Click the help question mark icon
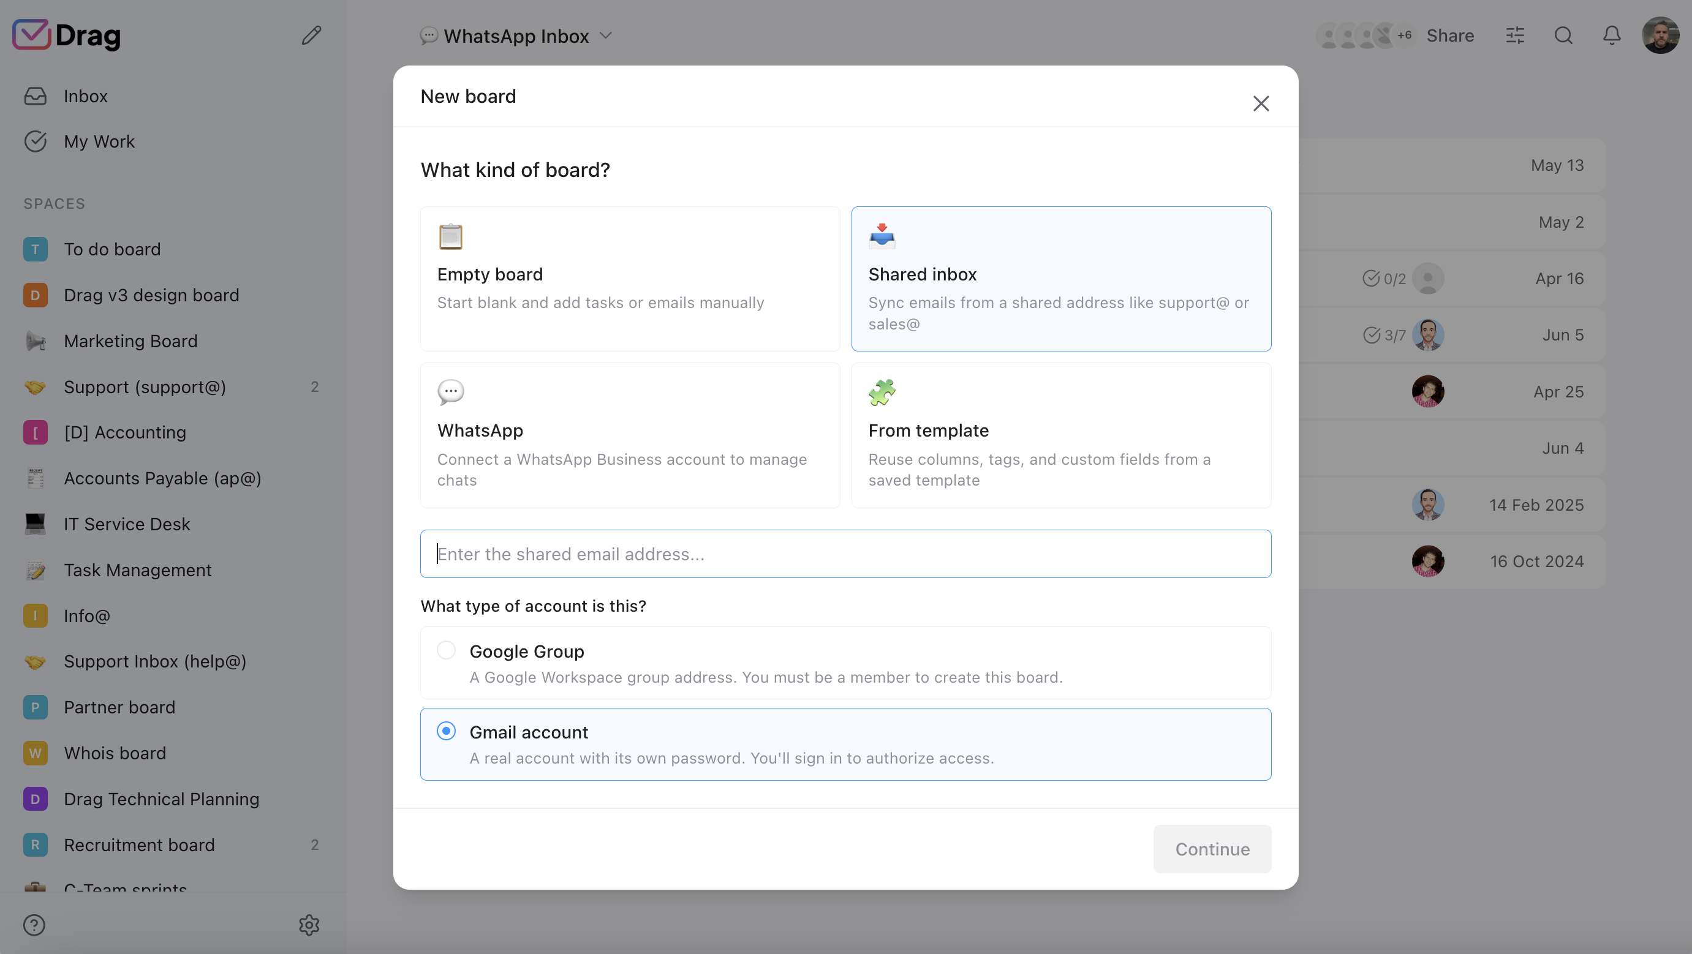 click(x=34, y=925)
